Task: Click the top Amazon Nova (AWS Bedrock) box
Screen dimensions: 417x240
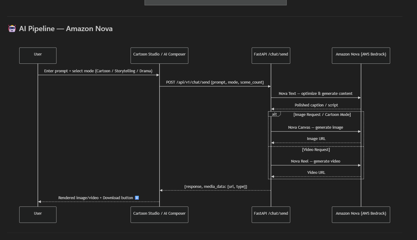Action: (361, 56)
